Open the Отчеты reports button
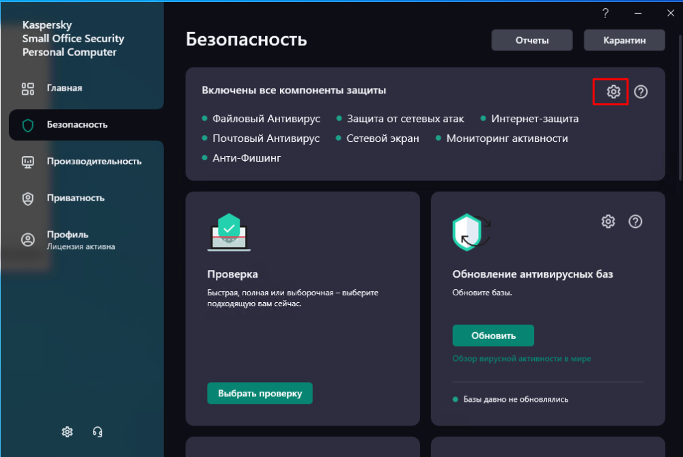The image size is (683, 457). coord(532,40)
